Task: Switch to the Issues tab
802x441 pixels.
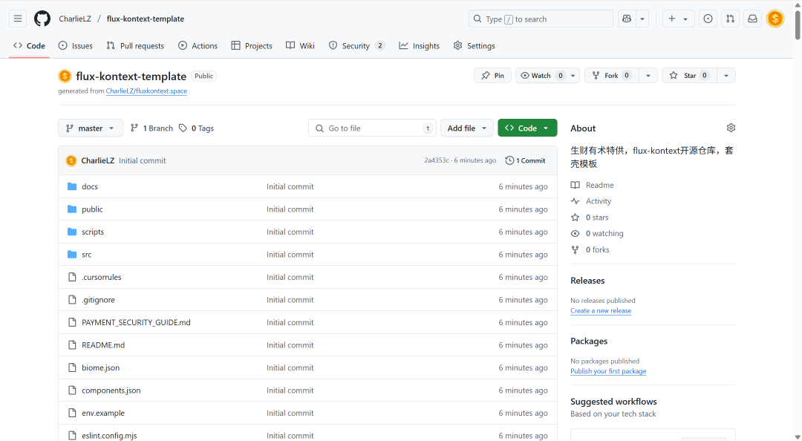Action: [76, 45]
